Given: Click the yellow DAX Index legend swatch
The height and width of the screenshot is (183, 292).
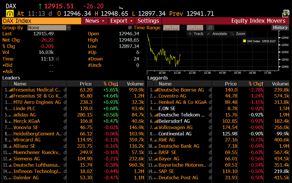Looking at the screenshot, I should 244,41.
